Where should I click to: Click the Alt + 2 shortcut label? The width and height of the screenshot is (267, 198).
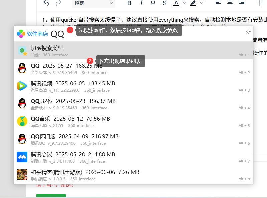click(244, 72)
